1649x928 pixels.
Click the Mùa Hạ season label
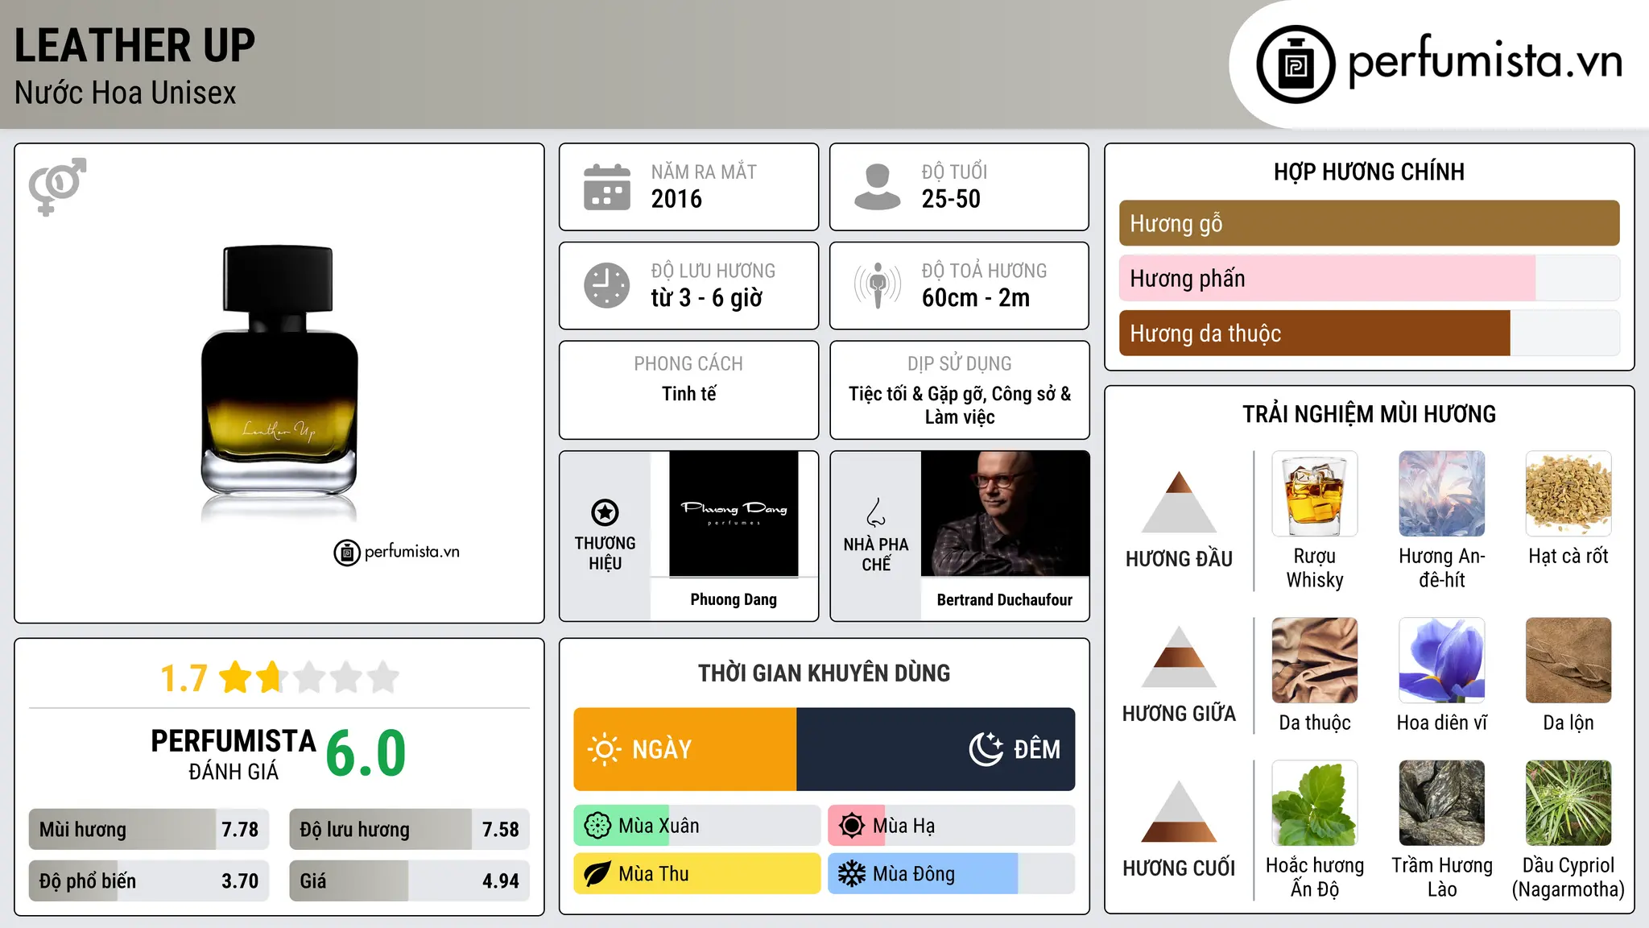(x=903, y=826)
